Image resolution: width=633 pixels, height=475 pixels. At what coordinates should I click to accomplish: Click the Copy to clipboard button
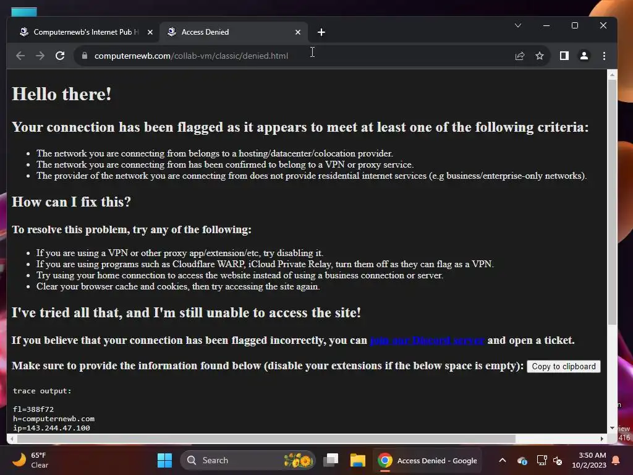coord(564,366)
